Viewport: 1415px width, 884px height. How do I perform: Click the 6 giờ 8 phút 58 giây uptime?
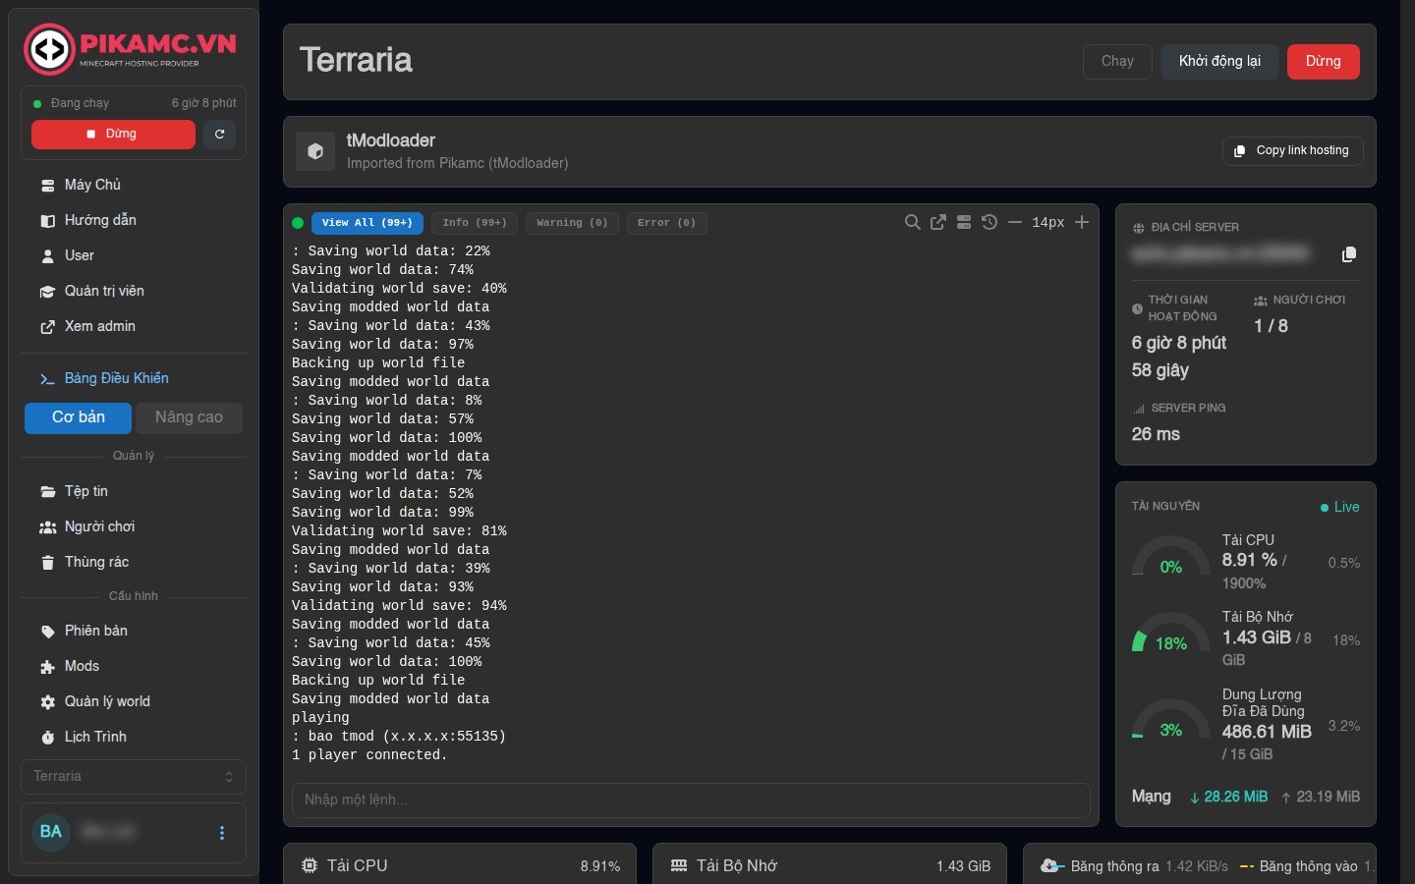[1179, 357]
